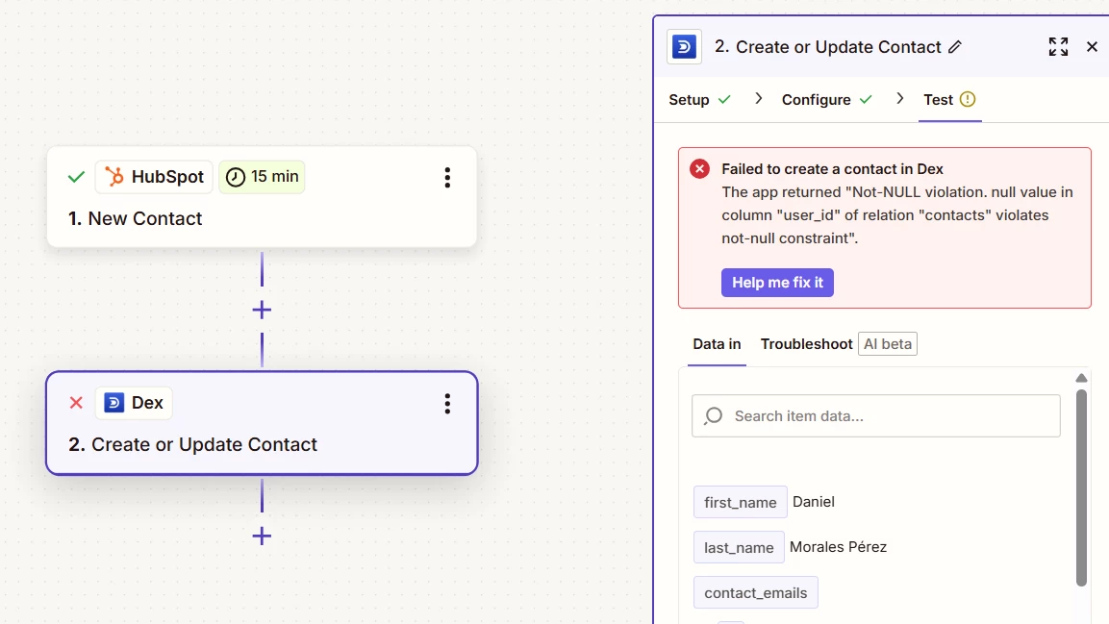Click the value Daniel
The height and width of the screenshot is (624, 1109).
point(814,502)
